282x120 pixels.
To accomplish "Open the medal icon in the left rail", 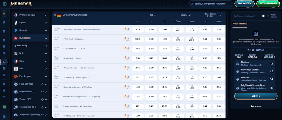I will click(4, 90).
